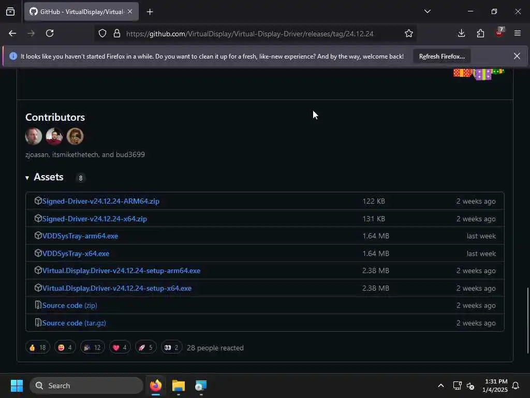The width and height of the screenshot is (530, 398).
Task: Open Firefox View tab overview icon
Action: tap(10, 11)
